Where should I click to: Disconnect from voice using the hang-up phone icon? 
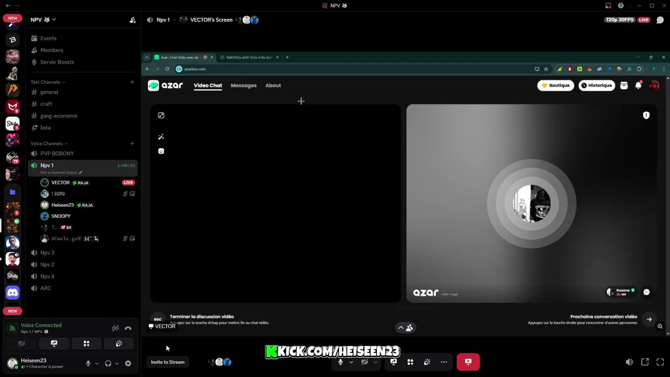(x=128, y=328)
